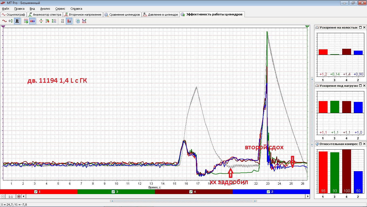
Task: Click the +1,4 idle acceleration value
Action: click(346, 74)
